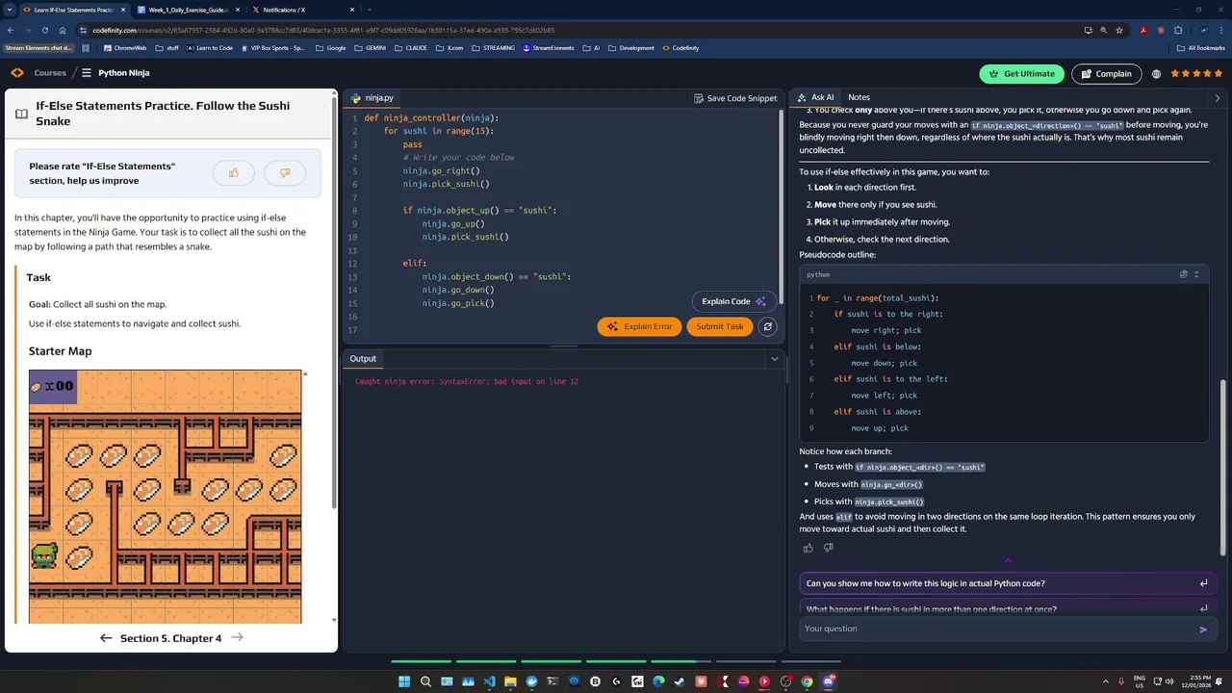This screenshot has width=1232, height=693.
Task: Open the Codefinity bookmark
Action: tap(680, 48)
